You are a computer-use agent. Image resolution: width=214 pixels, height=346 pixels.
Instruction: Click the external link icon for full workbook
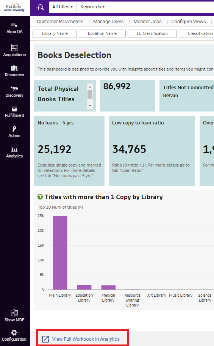click(x=45, y=339)
